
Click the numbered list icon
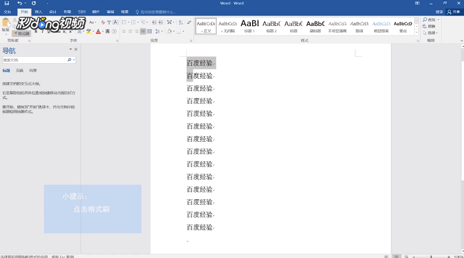[x=133, y=22]
